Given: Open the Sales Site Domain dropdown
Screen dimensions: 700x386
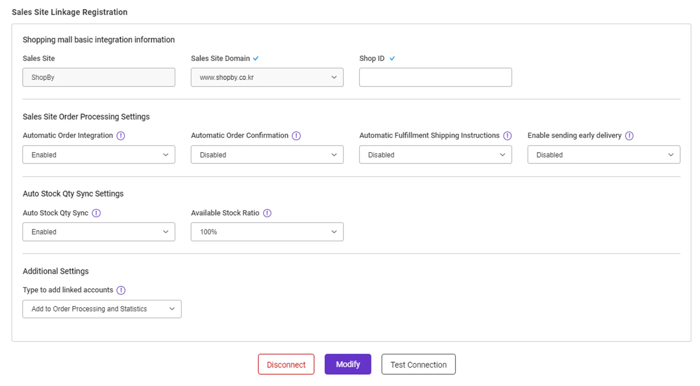Looking at the screenshot, I should (x=267, y=77).
